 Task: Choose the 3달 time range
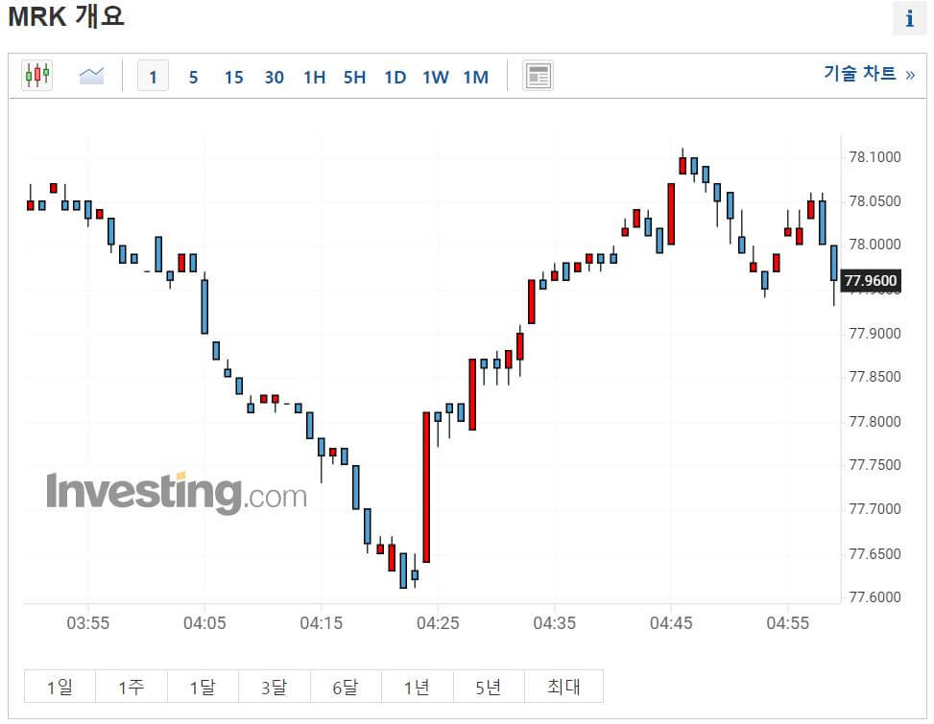[274, 687]
